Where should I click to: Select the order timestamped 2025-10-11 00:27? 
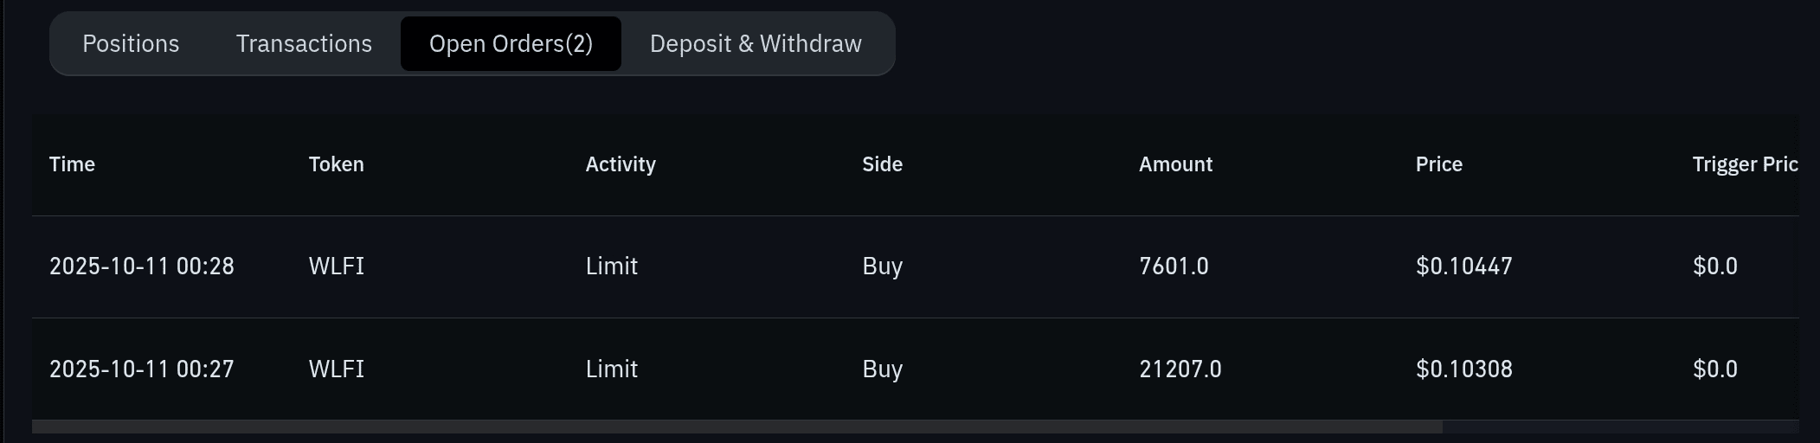click(x=142, y=369)
